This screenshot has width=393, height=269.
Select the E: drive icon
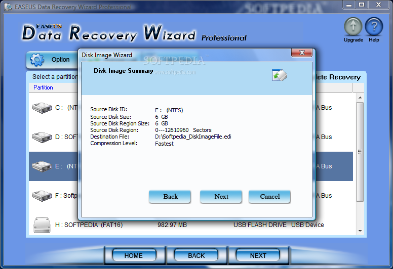[x=42, y=166]
